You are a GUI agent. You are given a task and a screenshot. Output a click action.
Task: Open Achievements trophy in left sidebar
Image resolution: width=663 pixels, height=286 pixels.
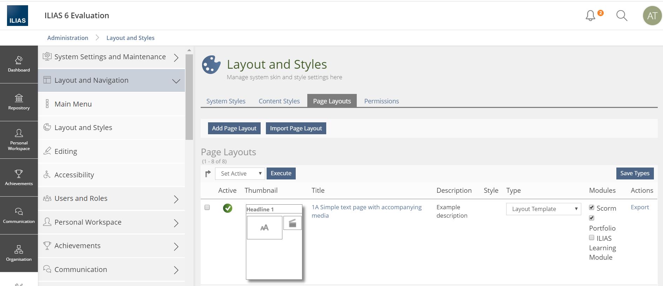pyautogui.click(x=19, y=177)
